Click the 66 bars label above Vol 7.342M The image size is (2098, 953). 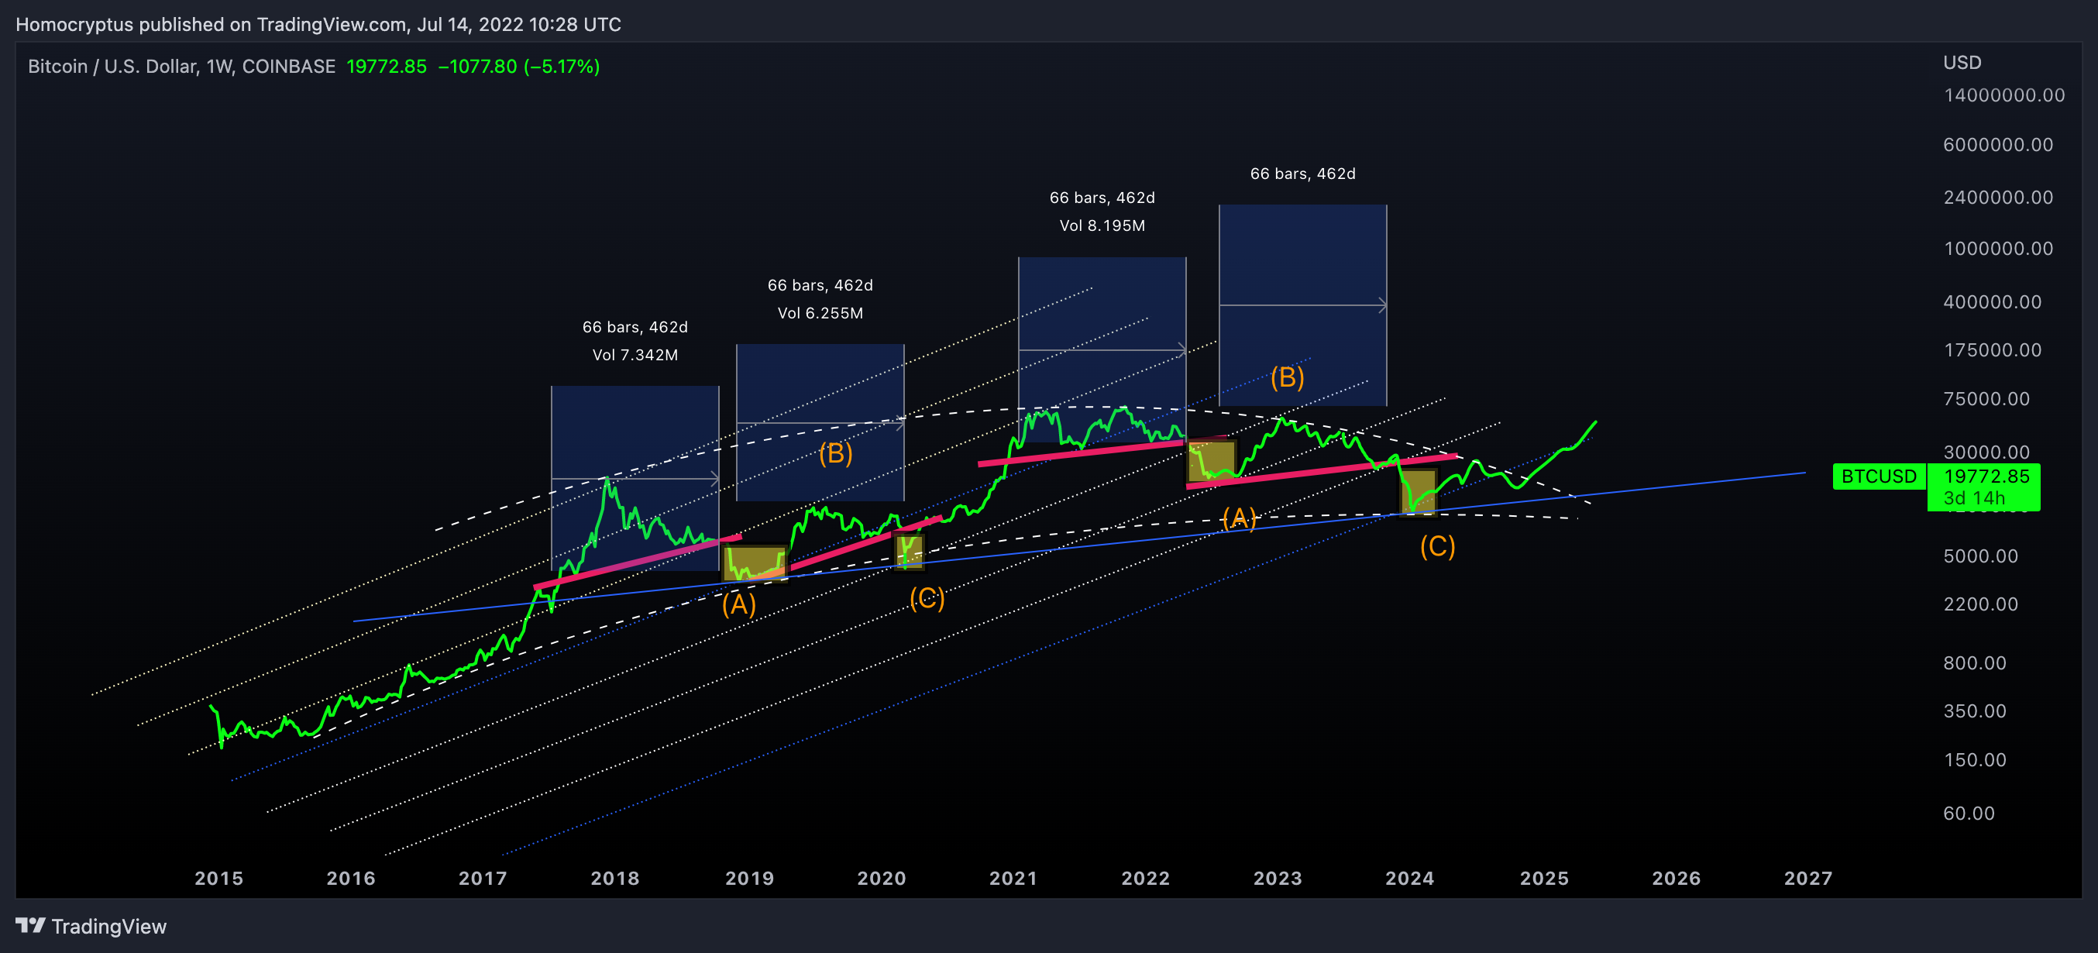tap(635, 328)
